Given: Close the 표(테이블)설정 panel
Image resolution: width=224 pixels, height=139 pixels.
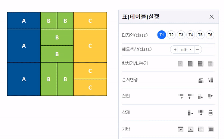Looking at the screenshot, I should click(212, 17).
